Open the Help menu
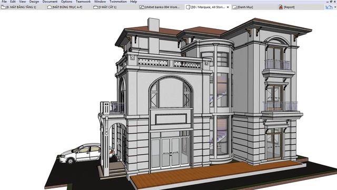 [x=133, y=2]
